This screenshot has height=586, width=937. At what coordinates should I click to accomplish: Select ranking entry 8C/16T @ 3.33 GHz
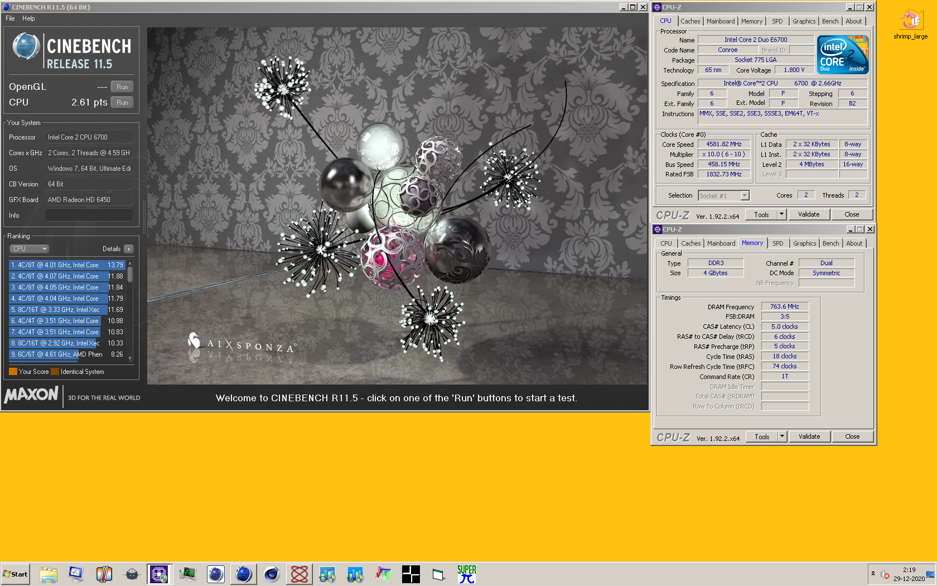coord(67,310)
